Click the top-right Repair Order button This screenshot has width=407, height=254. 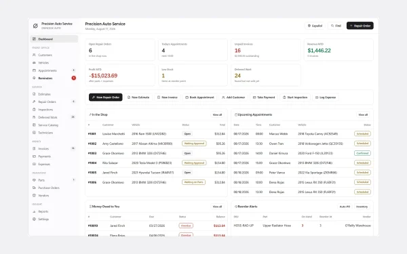360,26
